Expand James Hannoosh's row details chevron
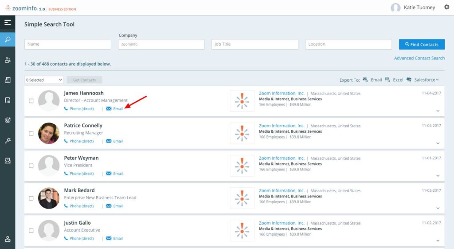This screenshot has height=249, width=454. pos(438,111)
